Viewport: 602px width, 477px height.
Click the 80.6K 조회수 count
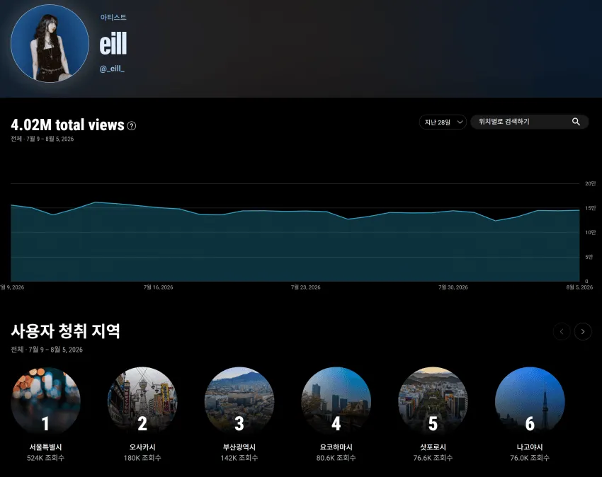tap(336, 458)
